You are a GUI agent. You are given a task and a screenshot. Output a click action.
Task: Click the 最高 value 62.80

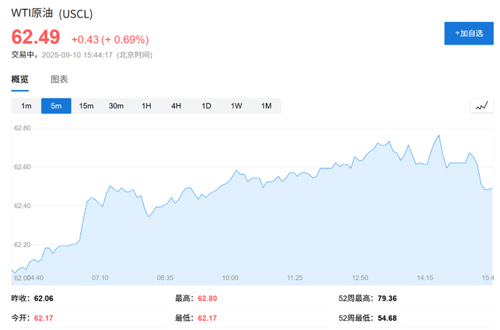(207, 298)
